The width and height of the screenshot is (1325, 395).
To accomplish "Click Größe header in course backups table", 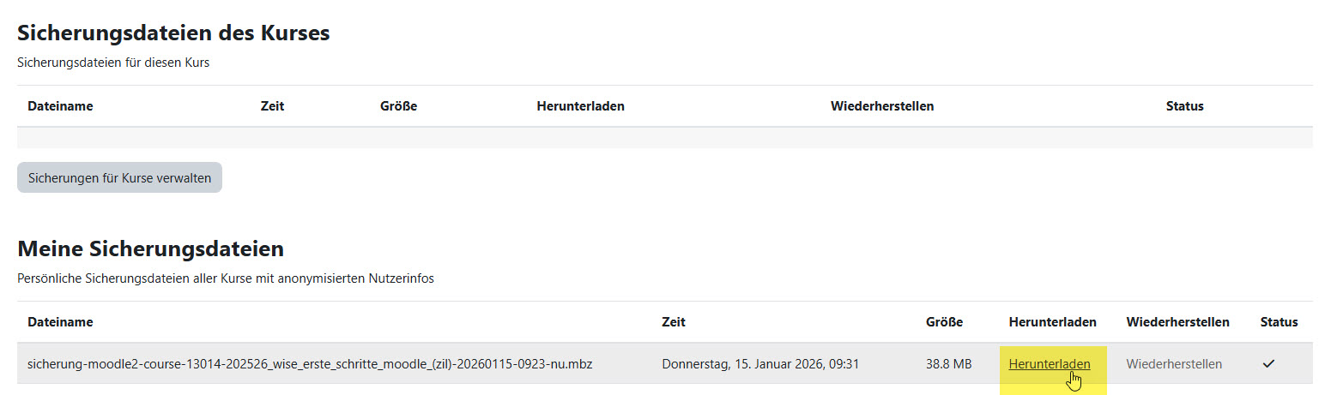I will (398, 106).
